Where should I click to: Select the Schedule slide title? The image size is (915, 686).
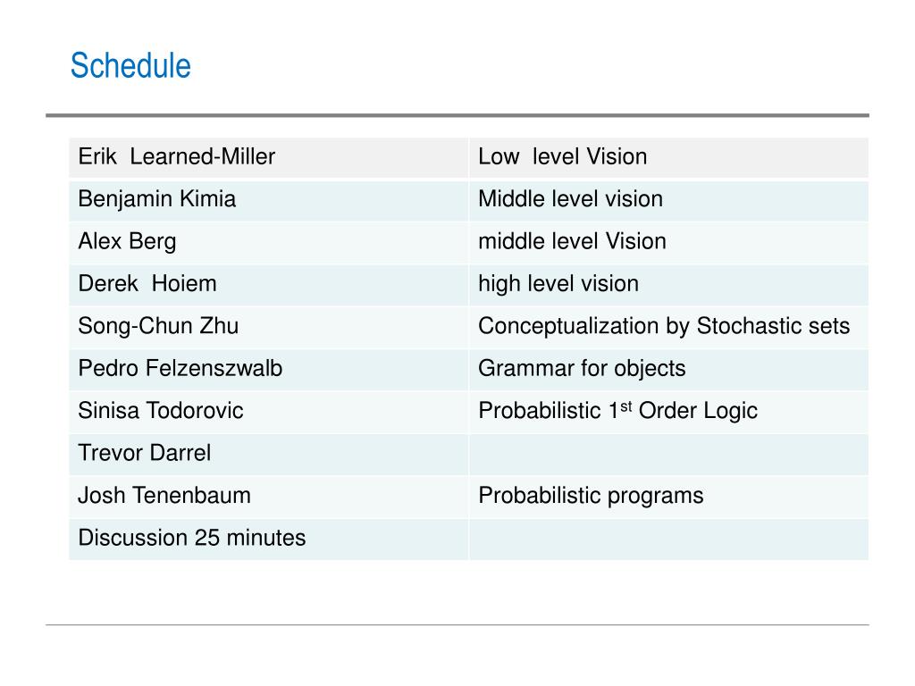[130, 65]
